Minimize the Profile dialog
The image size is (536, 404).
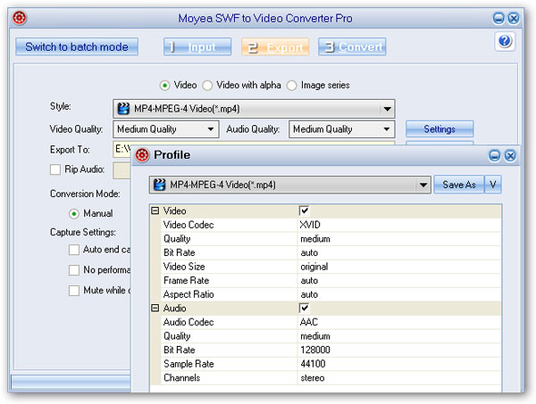[x=494, y=155]
